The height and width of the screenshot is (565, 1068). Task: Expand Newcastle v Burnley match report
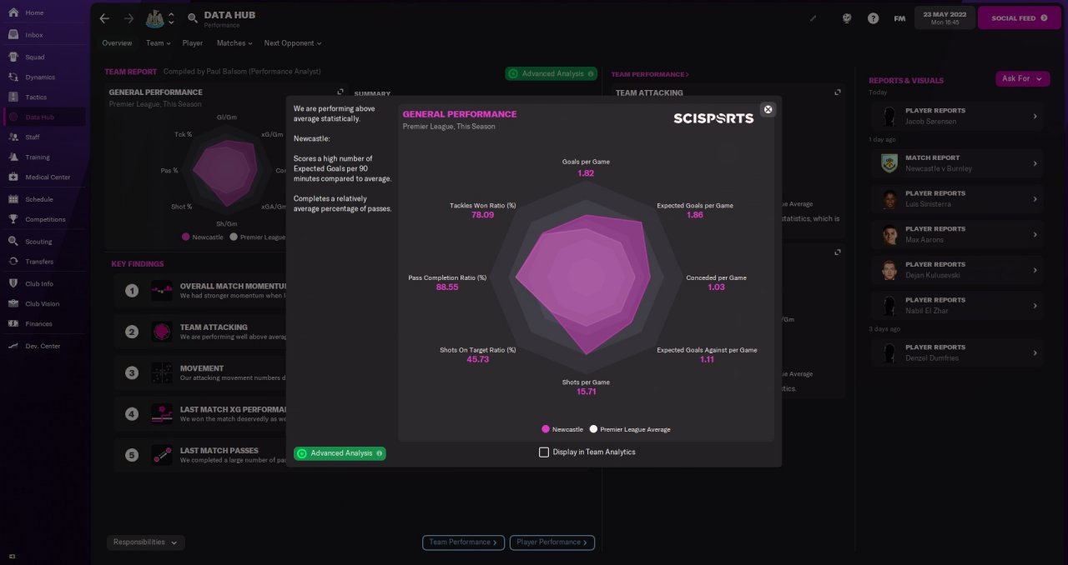pyautogui.click(x=1035, y=163)
